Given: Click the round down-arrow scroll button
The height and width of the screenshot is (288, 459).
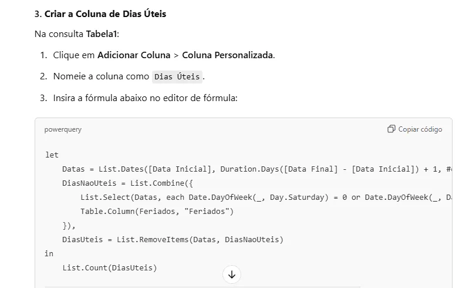Looking at the screenshot, I should (x=231, y=274).
